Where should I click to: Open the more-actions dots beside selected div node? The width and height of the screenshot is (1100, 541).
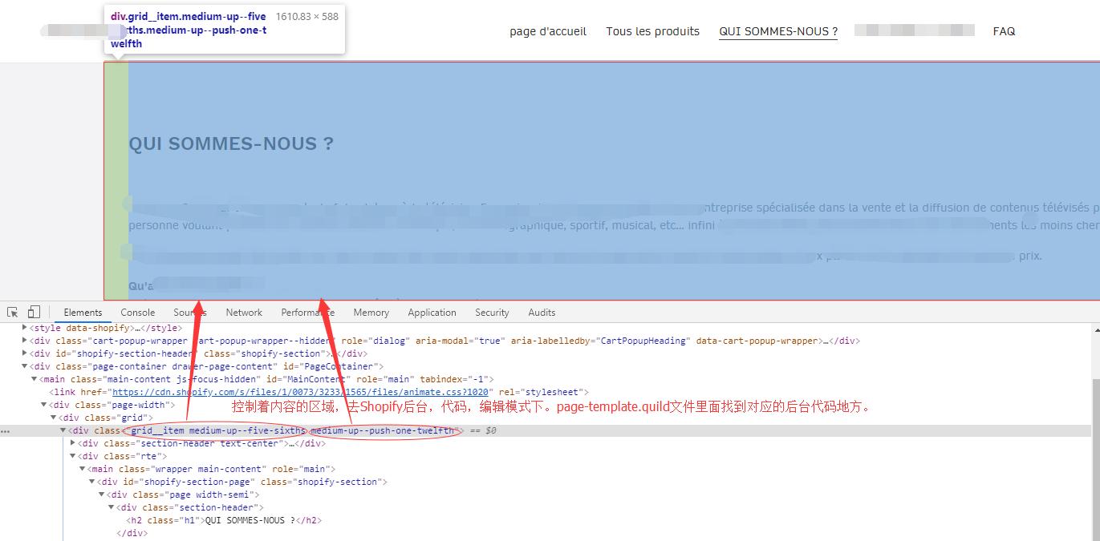pos(6,430)
